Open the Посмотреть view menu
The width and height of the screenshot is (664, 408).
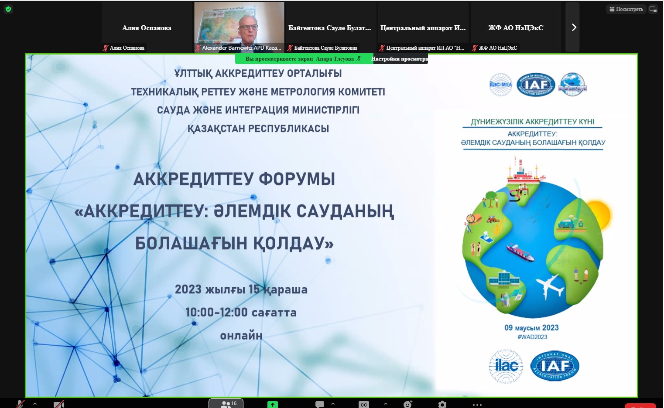pyautogui.click(x=626, y=9)
